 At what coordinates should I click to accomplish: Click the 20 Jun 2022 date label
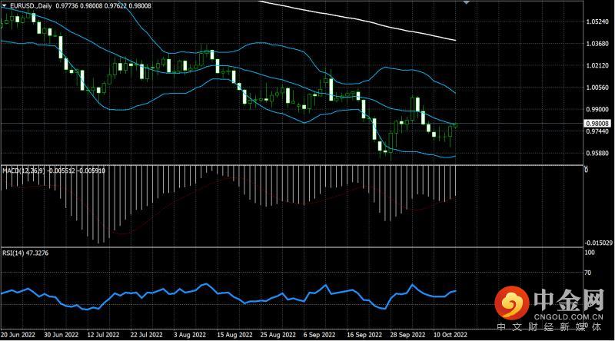pos(18,335)
